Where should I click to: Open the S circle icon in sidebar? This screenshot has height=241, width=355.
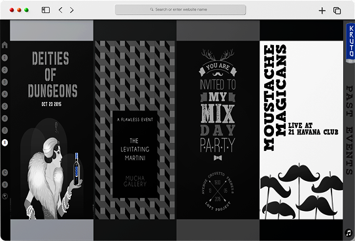pos(5,184)
